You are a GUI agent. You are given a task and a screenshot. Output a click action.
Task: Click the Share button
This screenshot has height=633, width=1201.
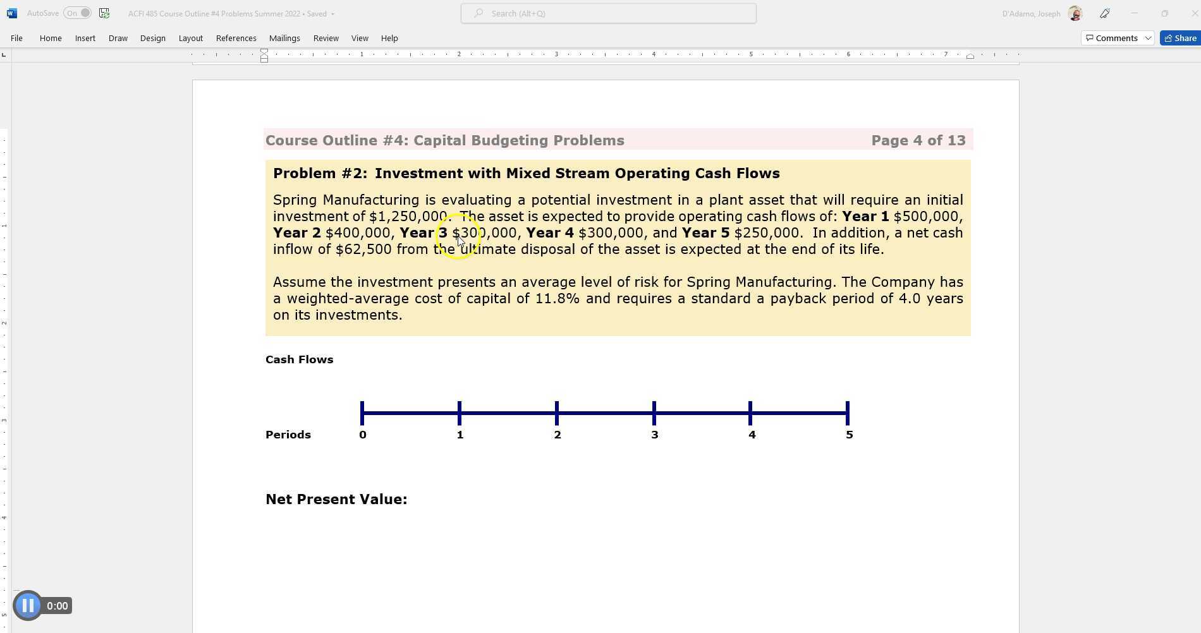coord(1179,38)
